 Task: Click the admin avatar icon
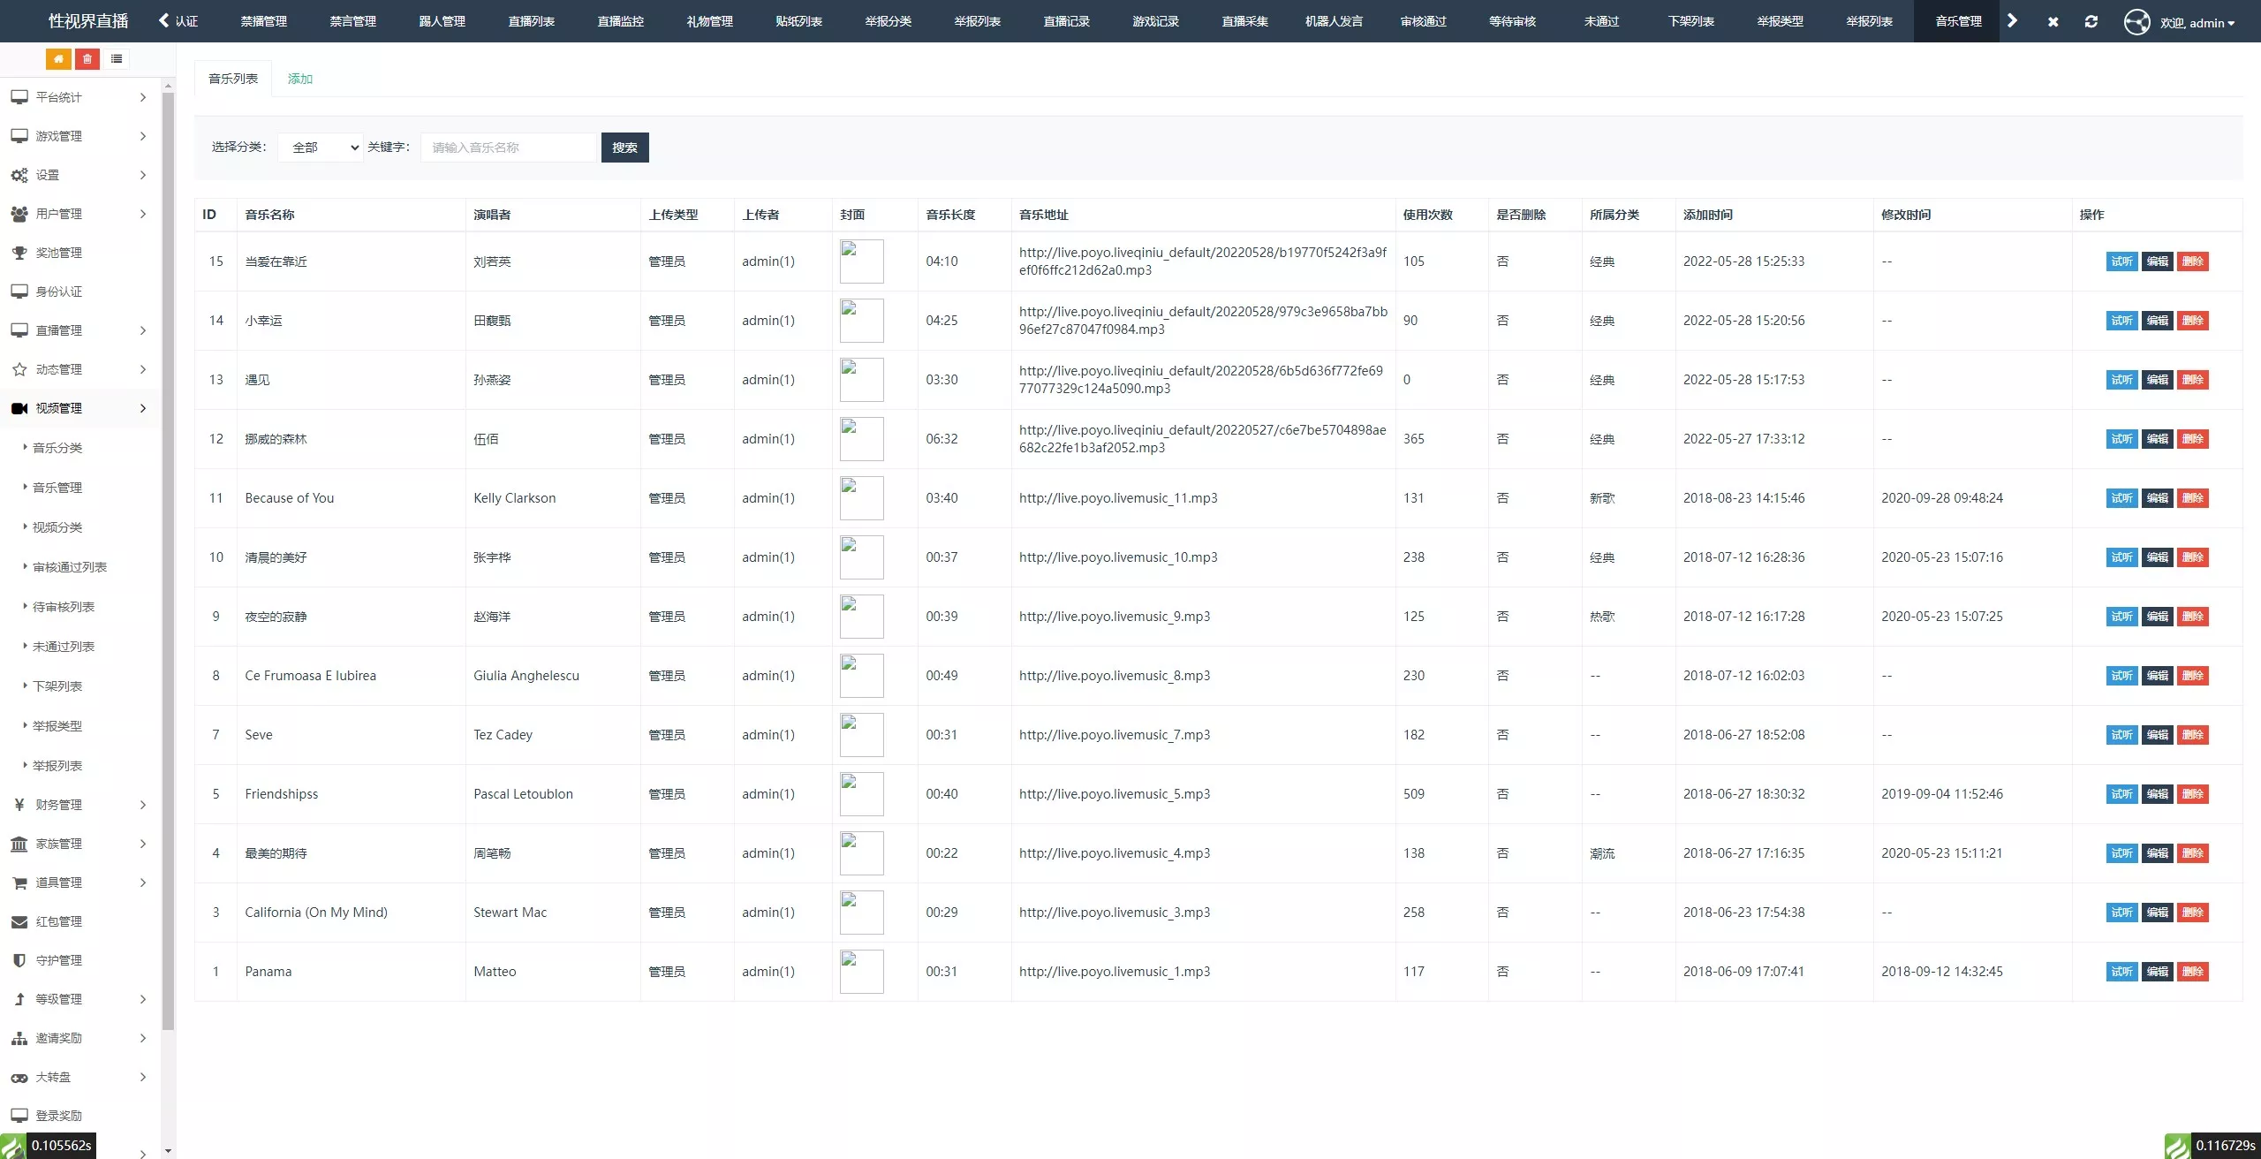click(x=2136, y=21)
